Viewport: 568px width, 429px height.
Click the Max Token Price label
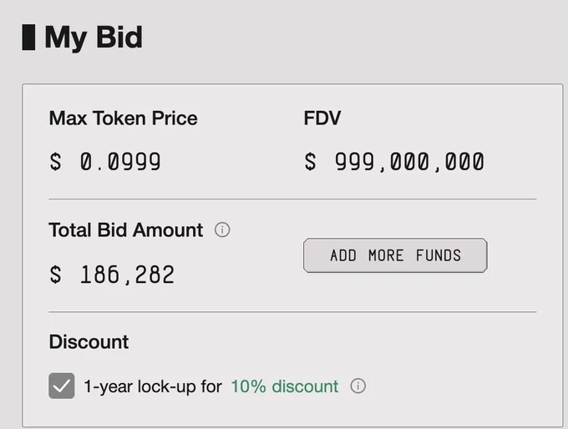point(123,118)
